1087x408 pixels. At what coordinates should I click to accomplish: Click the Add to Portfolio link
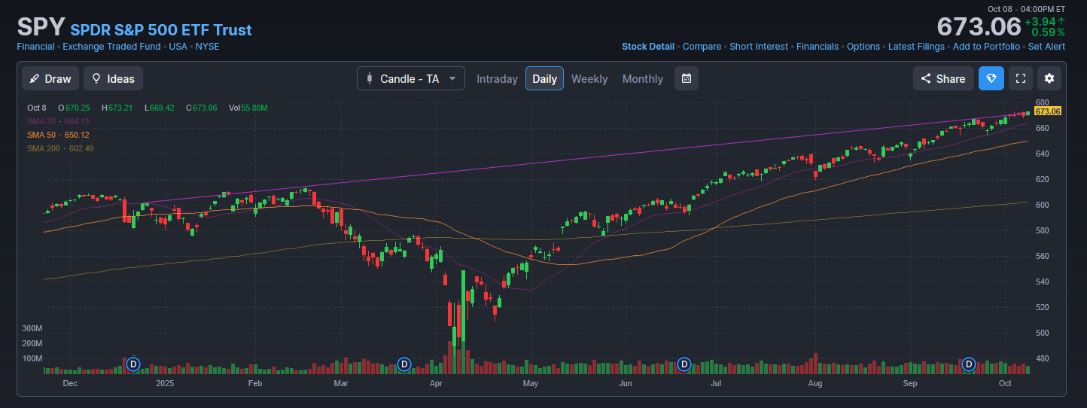click(x=986, y=47)
